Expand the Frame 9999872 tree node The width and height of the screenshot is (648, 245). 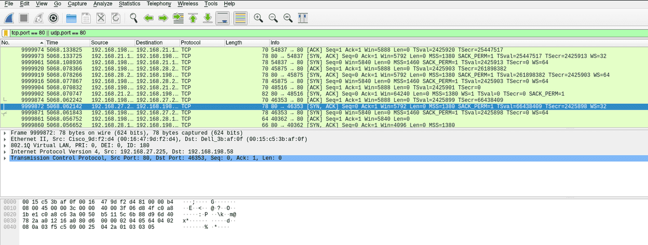click(x=5, y=133)
